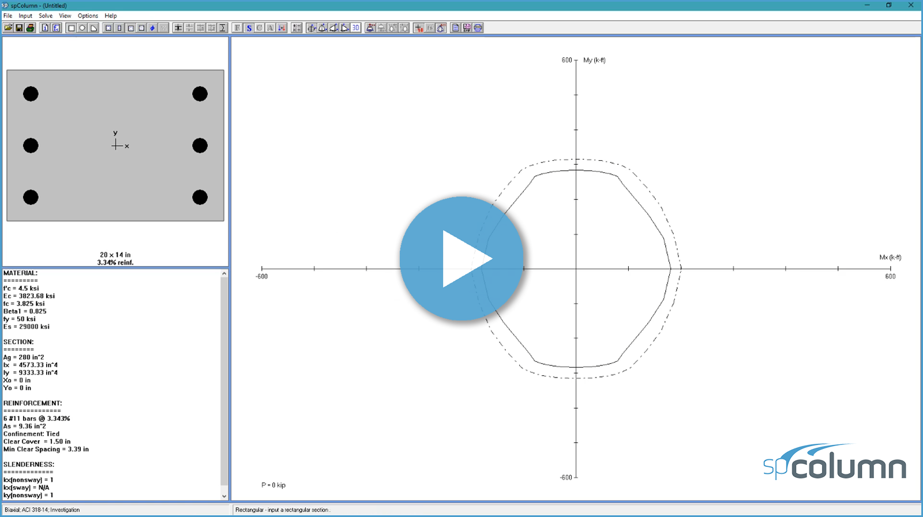Open General Information (the 'i' icon)
This screenshot has width=923, height=517.
45,28
